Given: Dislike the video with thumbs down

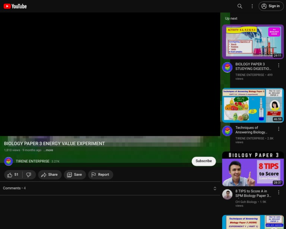Looking at the screenshot, I should [29, 175].
